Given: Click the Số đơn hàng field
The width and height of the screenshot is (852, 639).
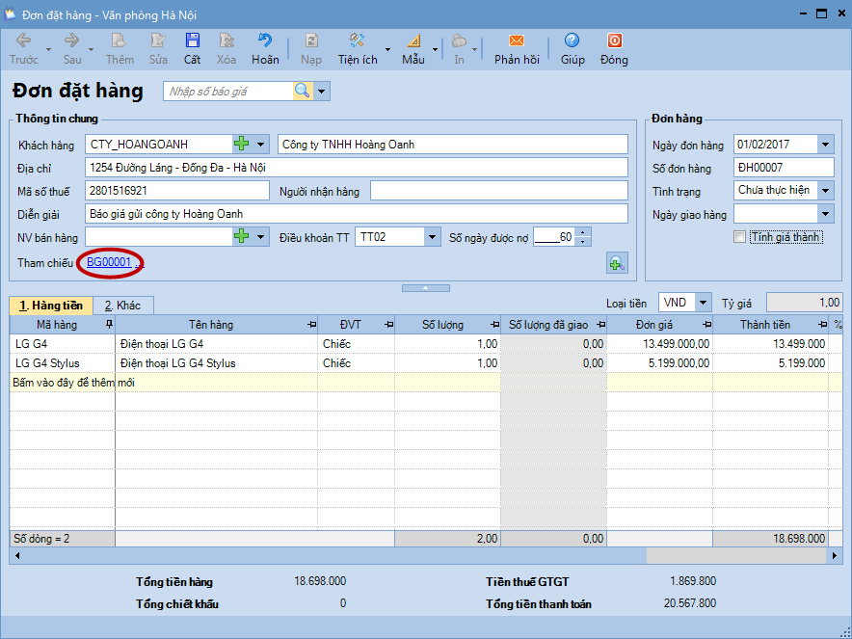Looking at the screenshot, I should (x=784, y=168).
